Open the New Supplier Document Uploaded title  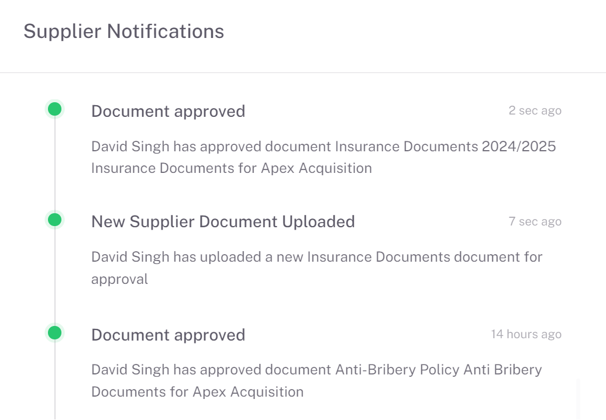tap(223, 222)
